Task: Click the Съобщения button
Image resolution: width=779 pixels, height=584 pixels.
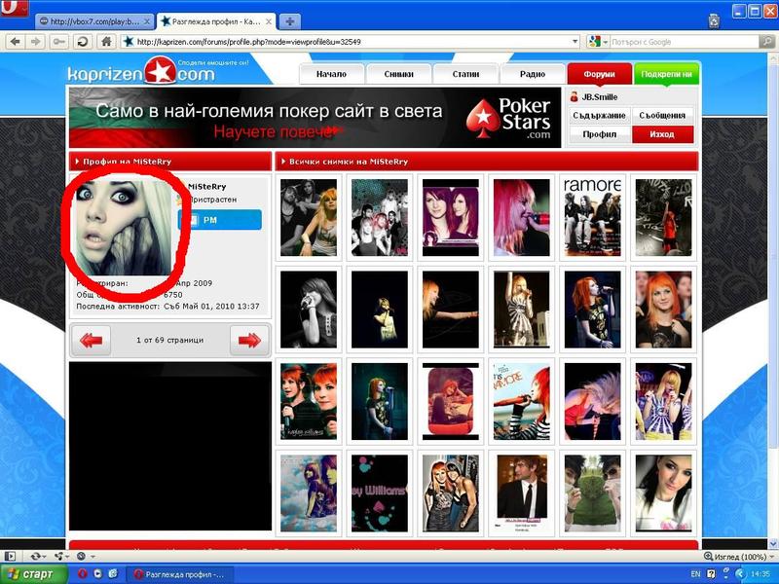Action: pyautogui.click(x=662, y=115)
